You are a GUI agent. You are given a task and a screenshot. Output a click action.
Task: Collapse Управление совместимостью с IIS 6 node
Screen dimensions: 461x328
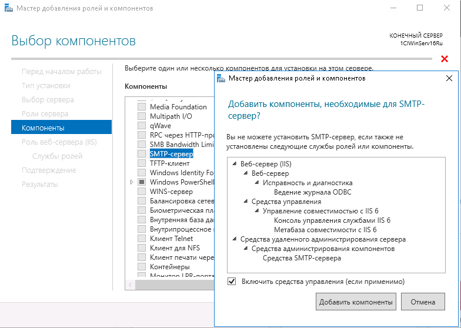(256, 210)
